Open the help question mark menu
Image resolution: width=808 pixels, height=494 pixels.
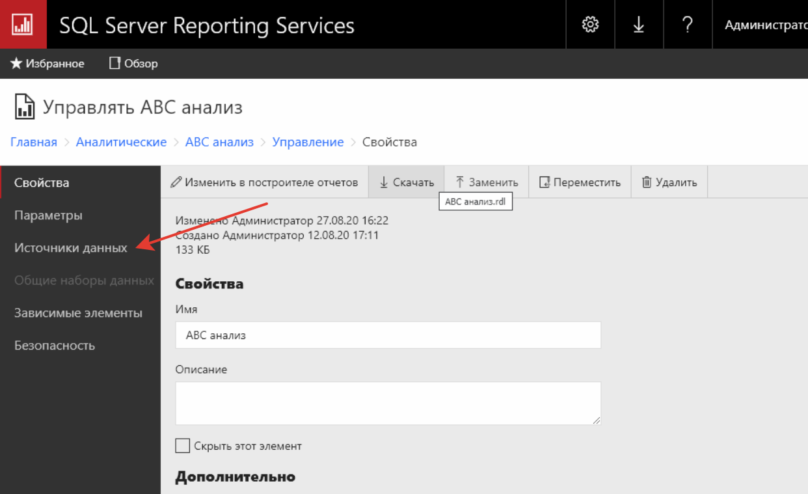tap(688, 25)
